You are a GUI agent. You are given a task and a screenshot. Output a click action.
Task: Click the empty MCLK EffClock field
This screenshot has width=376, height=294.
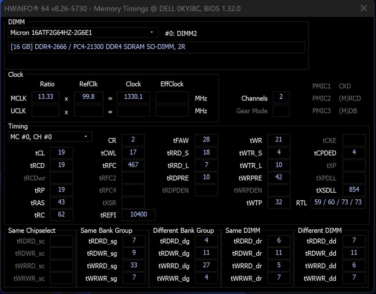click(x=172, y=97)
